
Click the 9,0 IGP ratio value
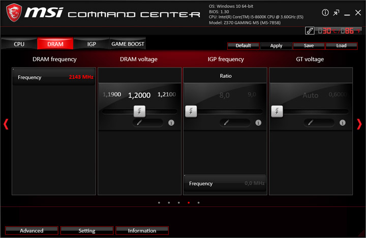252,95
